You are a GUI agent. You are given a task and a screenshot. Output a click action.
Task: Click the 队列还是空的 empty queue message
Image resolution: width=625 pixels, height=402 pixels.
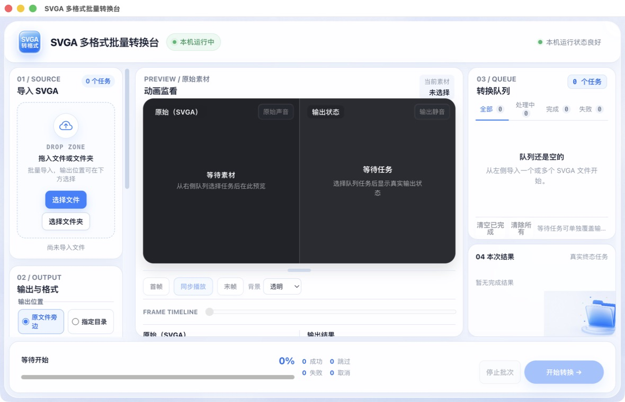[541, 157]
